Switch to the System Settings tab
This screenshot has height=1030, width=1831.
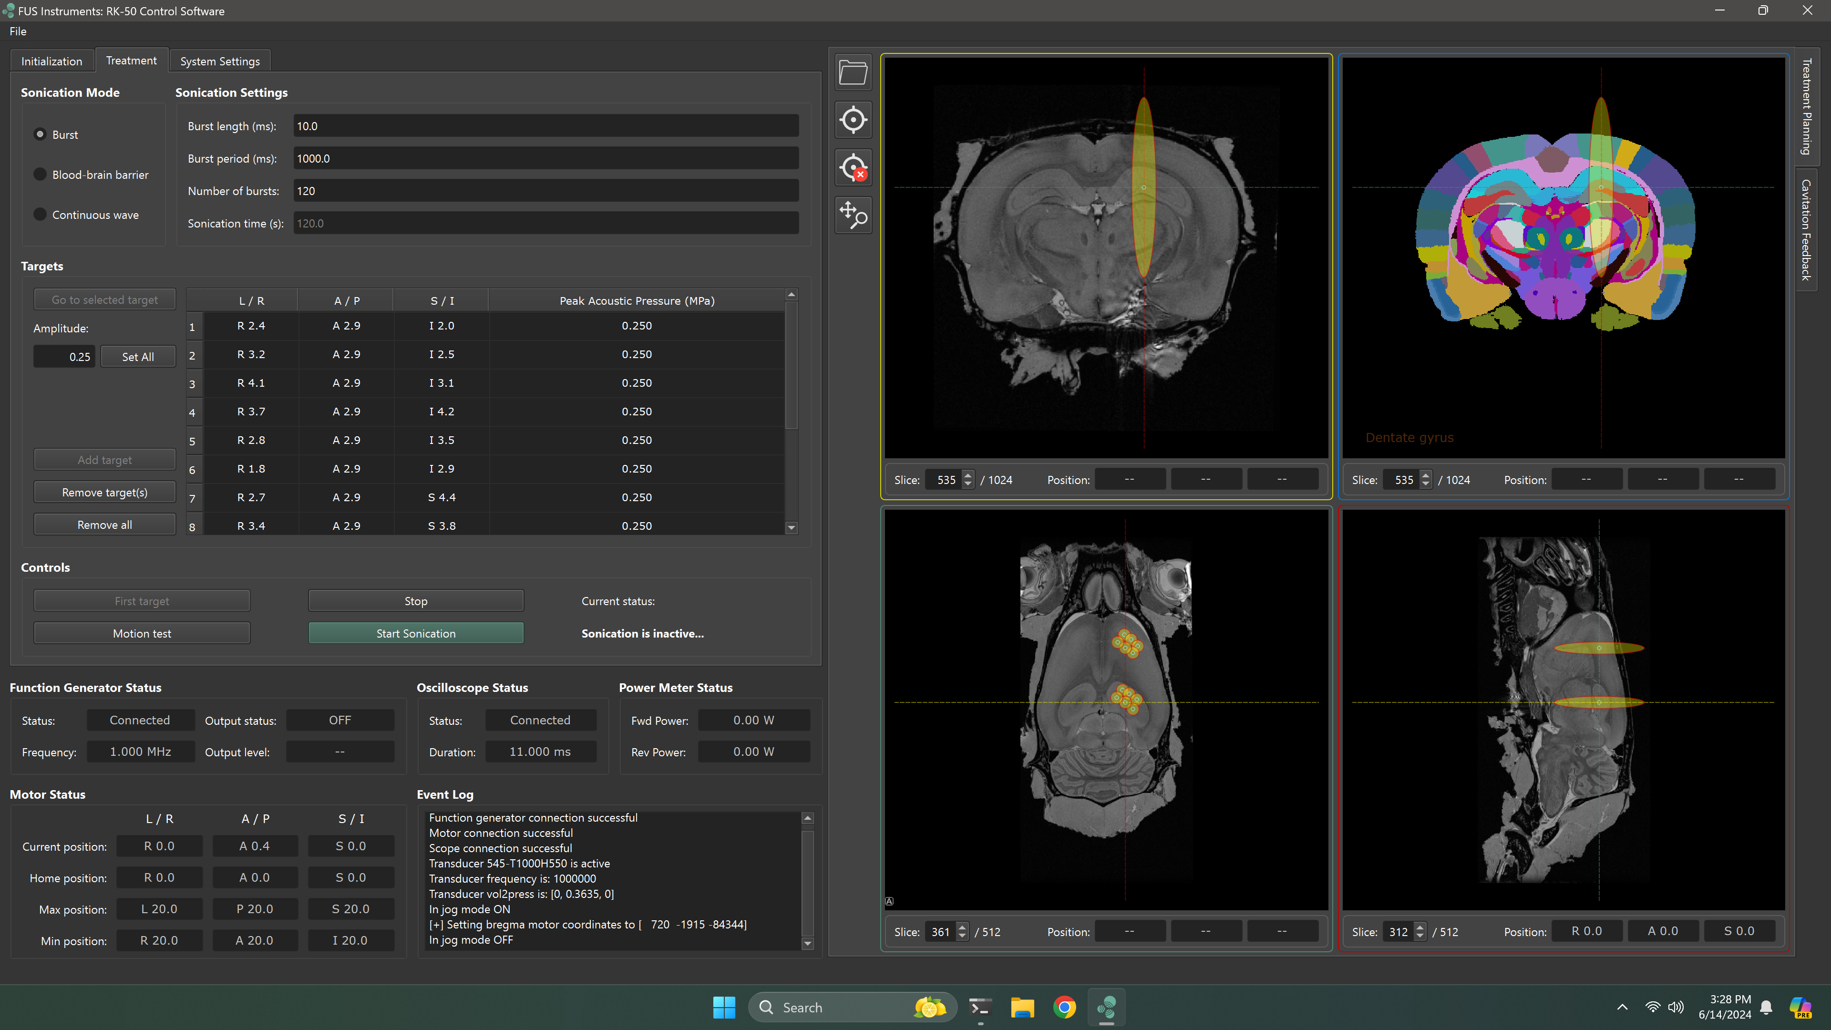(x=220, y=61)
